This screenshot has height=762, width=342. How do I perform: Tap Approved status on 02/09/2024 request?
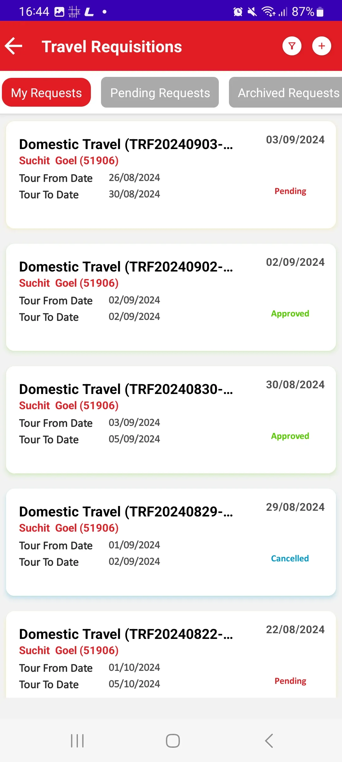pyautogui.click(x=290, y=314)
